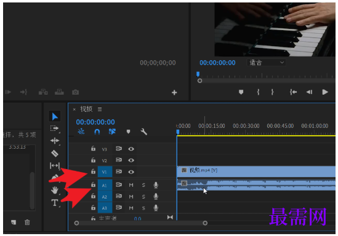The image size is (338, 236).
Task: Target track A2 header
Action: pyautogui.click(x=105, y=197)
